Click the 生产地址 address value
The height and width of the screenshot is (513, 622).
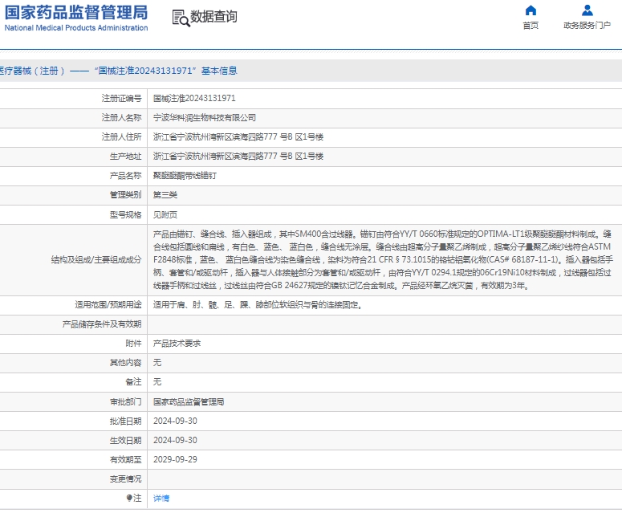tap(238, 157)
